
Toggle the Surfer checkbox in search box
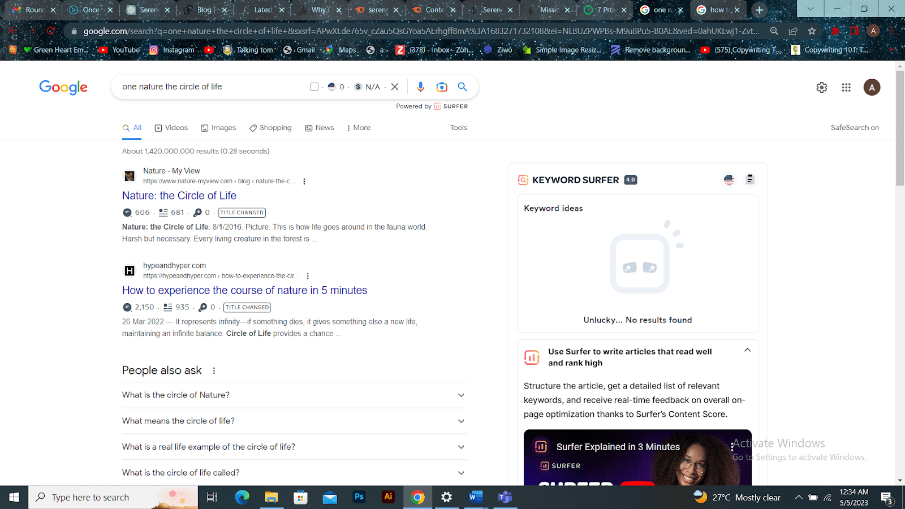pos(314,87)
